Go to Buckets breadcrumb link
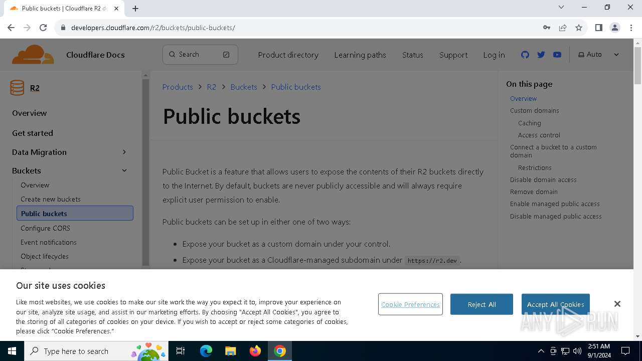Image resolution: width=642 pixels, height=361 pixels. [244, 87]
